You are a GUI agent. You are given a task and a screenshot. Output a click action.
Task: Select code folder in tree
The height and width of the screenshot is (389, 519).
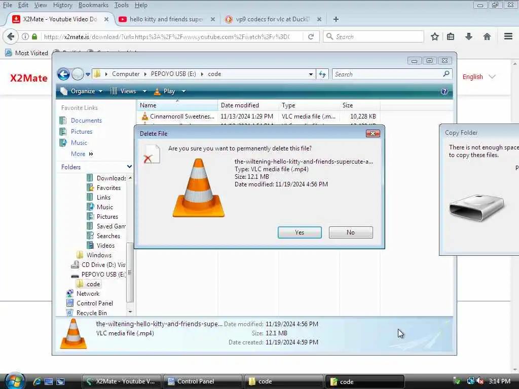coord(88,284)
